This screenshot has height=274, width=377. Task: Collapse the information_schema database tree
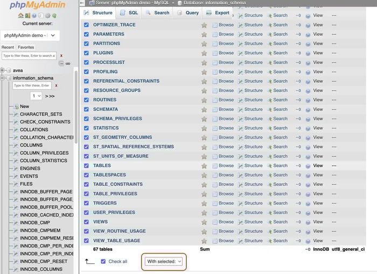point(3,78)
